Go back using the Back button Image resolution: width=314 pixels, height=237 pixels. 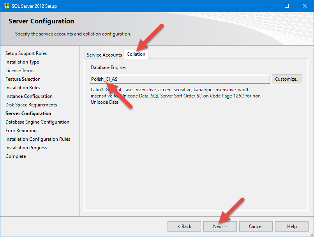184,226
